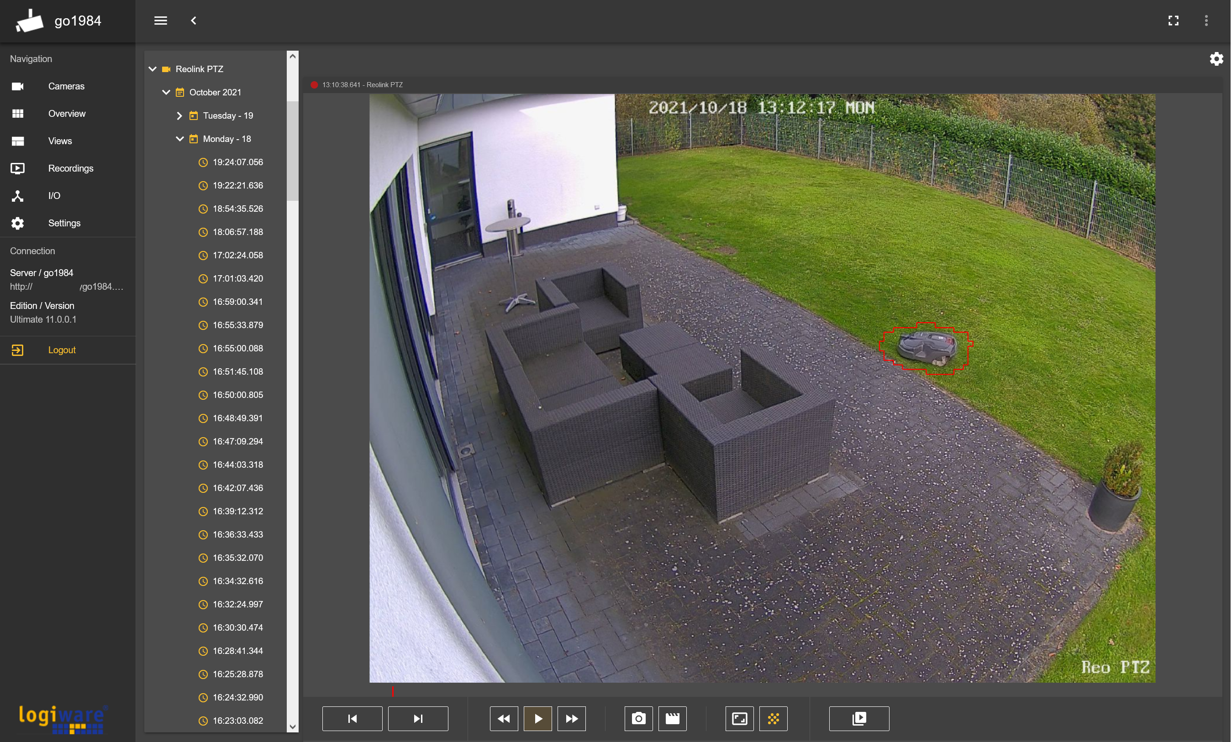
Task: Open recording 16:47:09.294
Action: click(x=237, y=441)
